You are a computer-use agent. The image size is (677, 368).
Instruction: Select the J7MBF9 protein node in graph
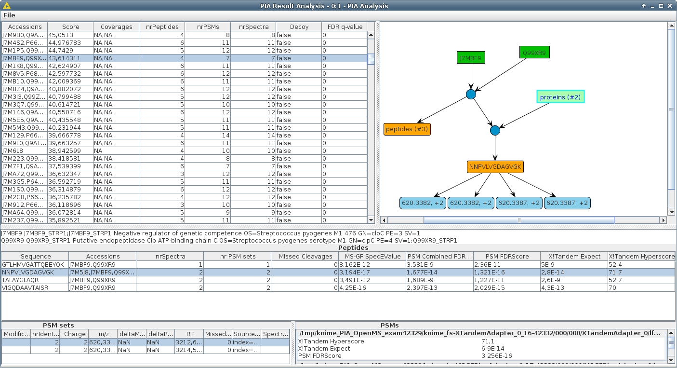(471, 58)
